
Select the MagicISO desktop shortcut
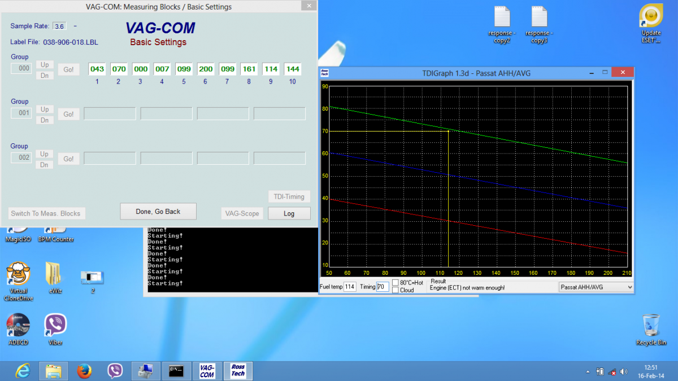click(18, 235)
